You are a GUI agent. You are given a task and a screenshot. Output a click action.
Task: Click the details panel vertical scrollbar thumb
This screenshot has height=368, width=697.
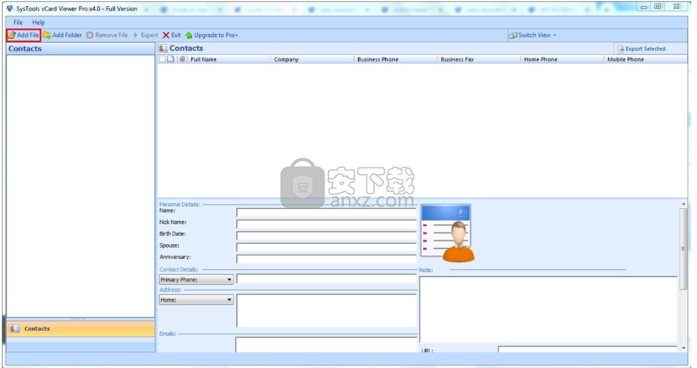point(684,249)
